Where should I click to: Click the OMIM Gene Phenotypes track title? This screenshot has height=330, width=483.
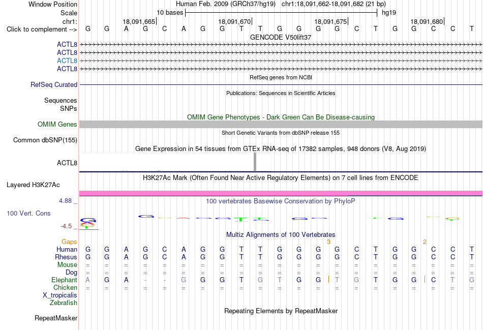pos(281,117)
